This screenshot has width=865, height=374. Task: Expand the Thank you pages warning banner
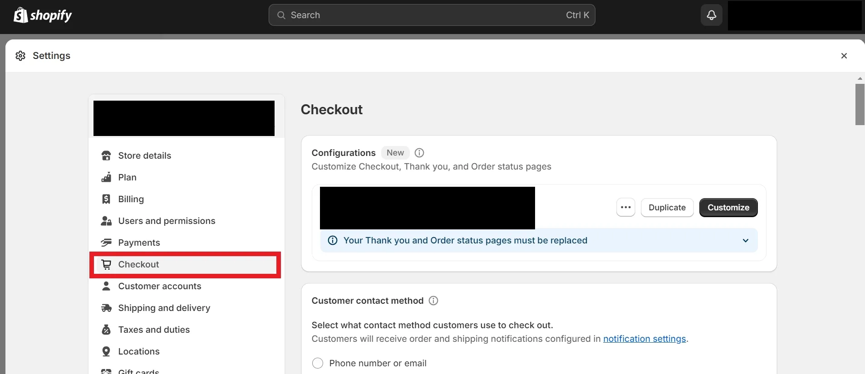tap(746, 240)
